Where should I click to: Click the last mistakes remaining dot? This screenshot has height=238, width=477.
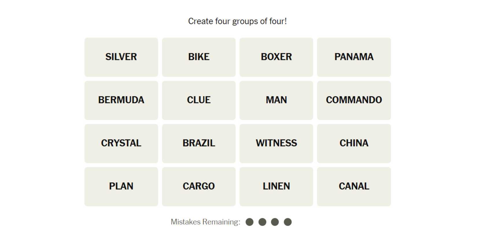[288, 222]
